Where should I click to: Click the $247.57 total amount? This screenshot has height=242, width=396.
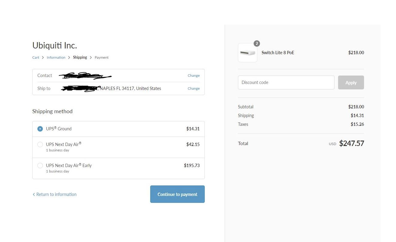351,144
